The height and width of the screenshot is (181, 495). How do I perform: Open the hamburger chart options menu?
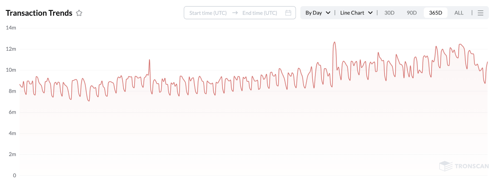coord(481,13)
